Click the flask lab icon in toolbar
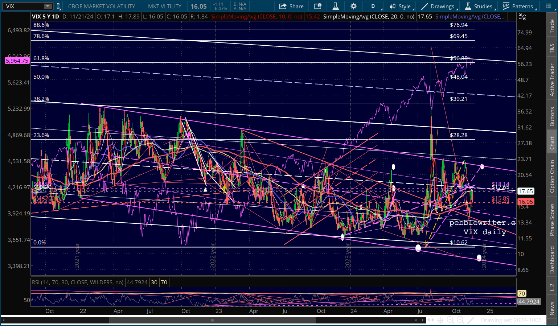 pyautogui.click(x=336, y=6)
